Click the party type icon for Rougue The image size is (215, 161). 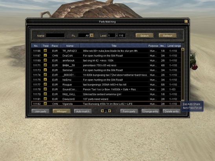pyautogui.click(x=45, y=84)
